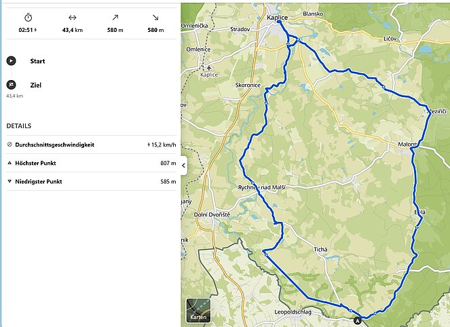
Task: Open the Karten map layer switcher
Action: 198,310
